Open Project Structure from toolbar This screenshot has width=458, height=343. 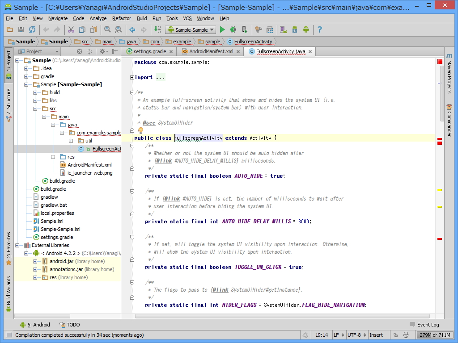270,30
